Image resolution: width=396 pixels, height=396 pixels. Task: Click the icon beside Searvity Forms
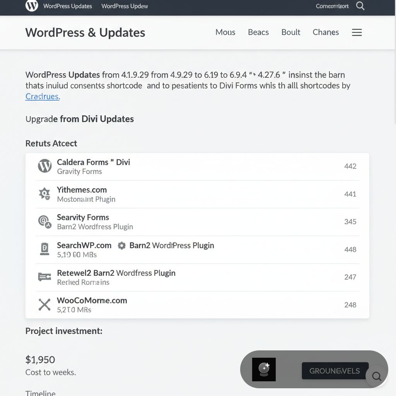(44, 222)
